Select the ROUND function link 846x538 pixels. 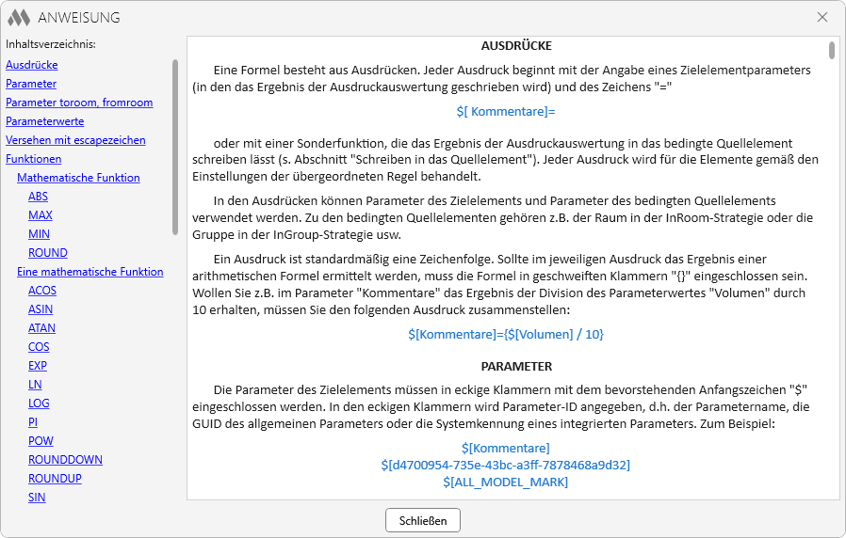pos(48,253)
